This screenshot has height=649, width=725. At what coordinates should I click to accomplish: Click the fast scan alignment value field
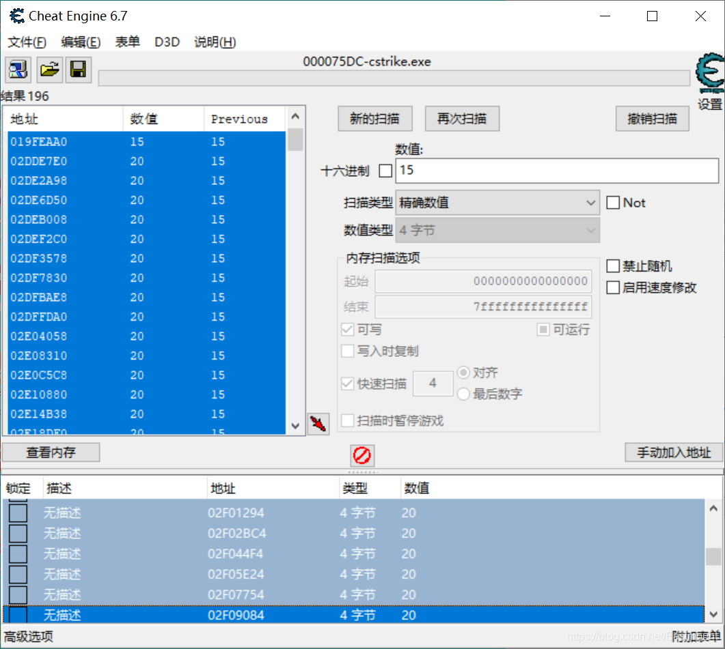tap(433, 384)
